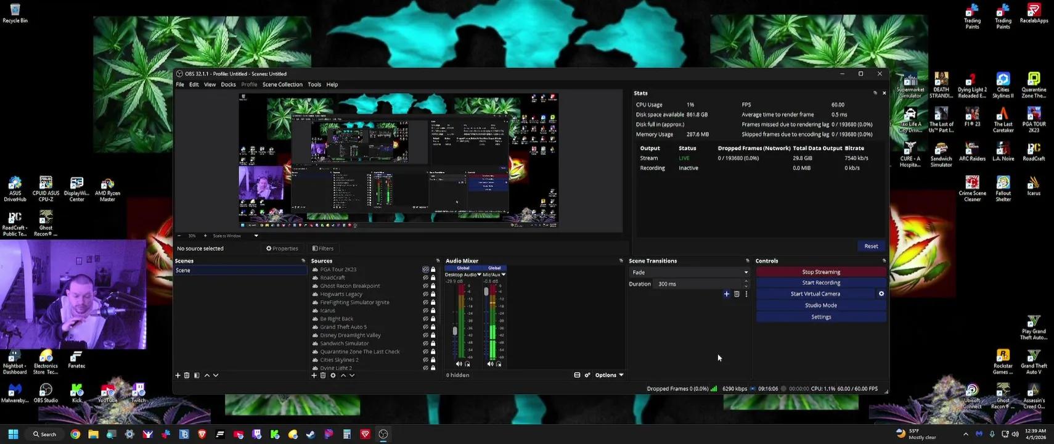
Task: Toggle lock on Sandwich Simulator source
Action: coord(433,343)
